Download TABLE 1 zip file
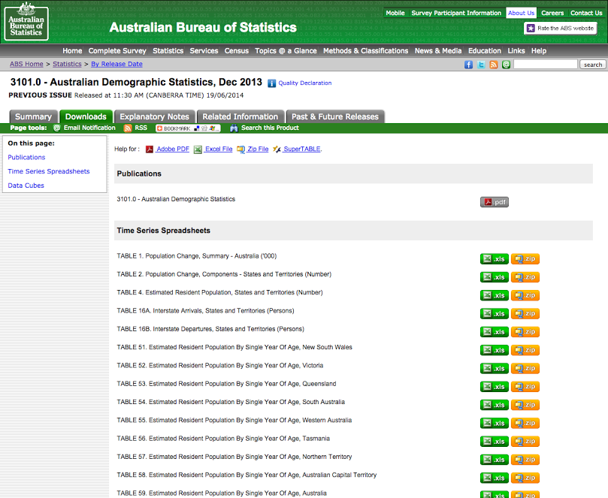The width and height of the screenshot is (608, 498). point(525,259)
